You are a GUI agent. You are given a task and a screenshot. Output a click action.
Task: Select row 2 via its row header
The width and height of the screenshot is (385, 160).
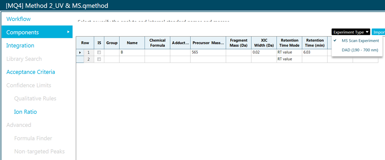point(89,59)
